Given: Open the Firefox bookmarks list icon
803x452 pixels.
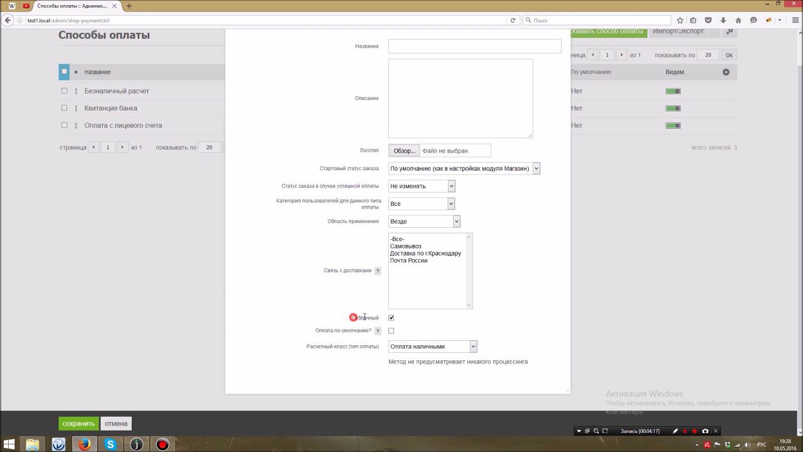Looking at the screenshot, I should pos(693,20).
